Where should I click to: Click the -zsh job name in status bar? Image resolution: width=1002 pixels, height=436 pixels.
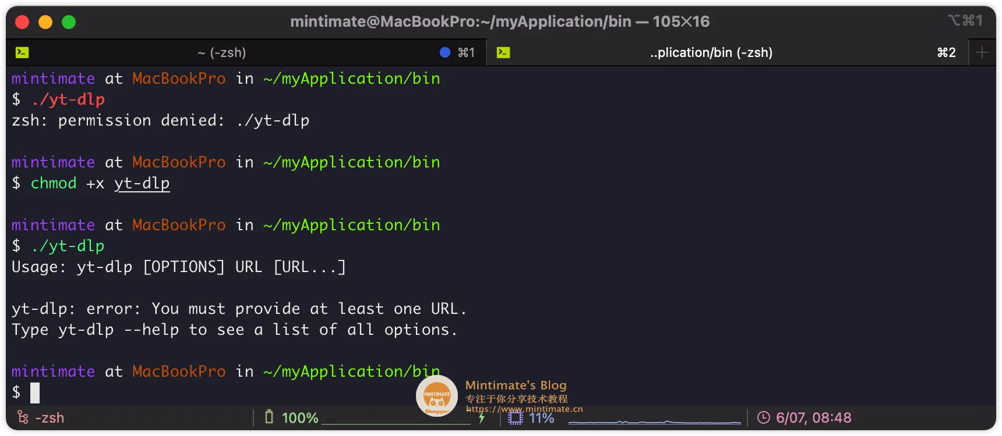click(x=50, y=417)
